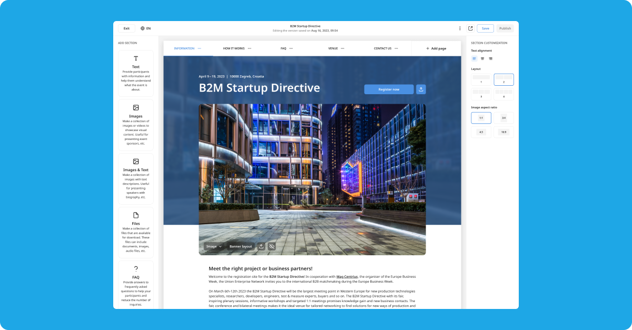Click the Publish button
The height and width of the screenshot is (330, 632).
pyautogui.click(x=505, y=28)
